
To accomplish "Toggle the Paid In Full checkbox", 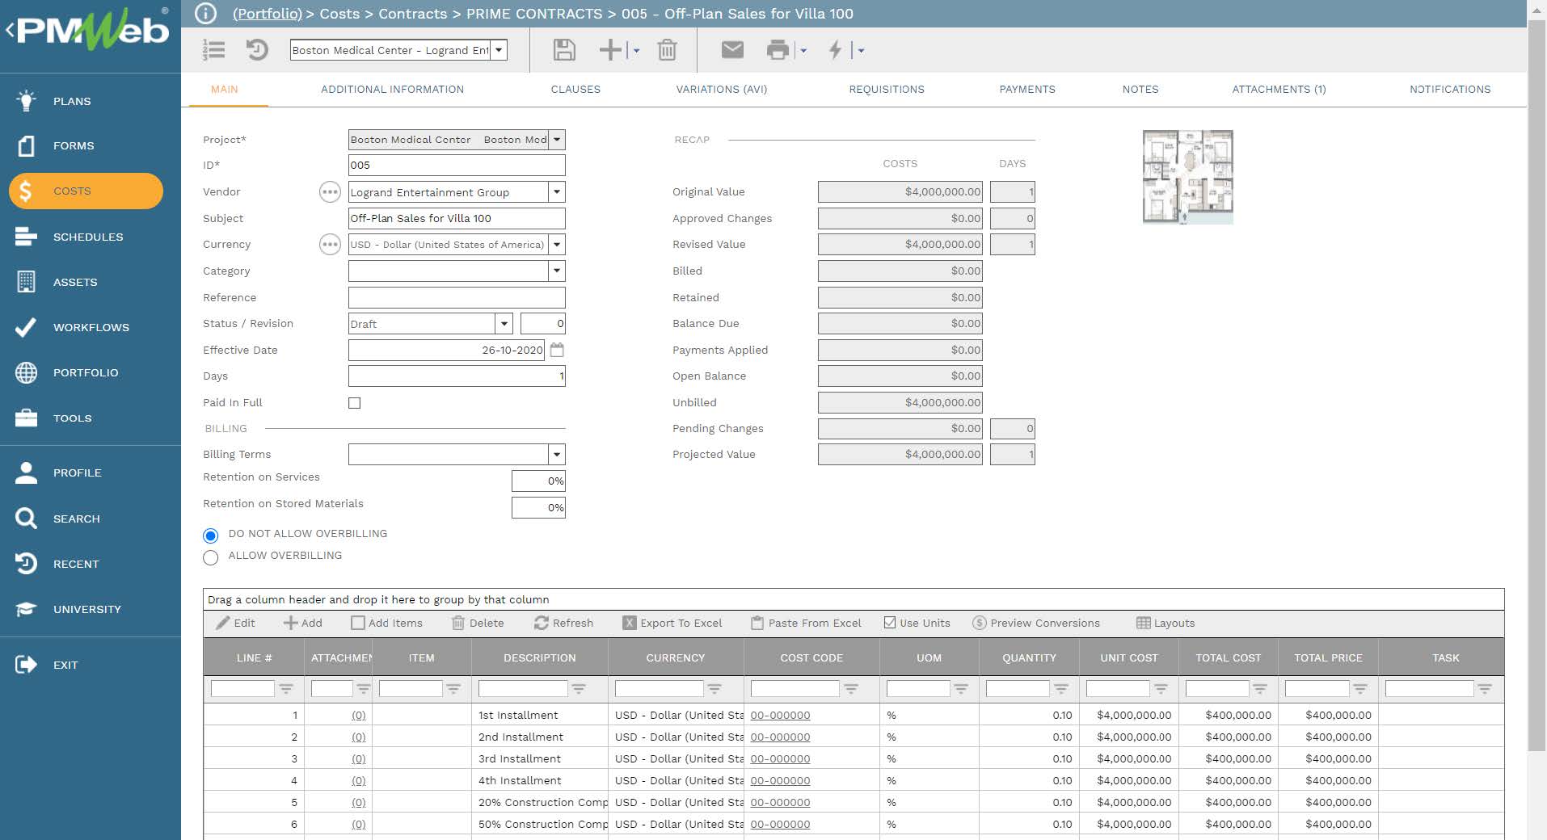I will click(x=354, y=403).
